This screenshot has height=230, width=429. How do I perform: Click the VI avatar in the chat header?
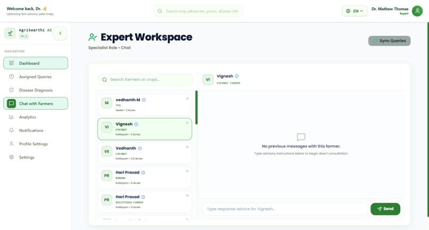[x=208, y=79]
